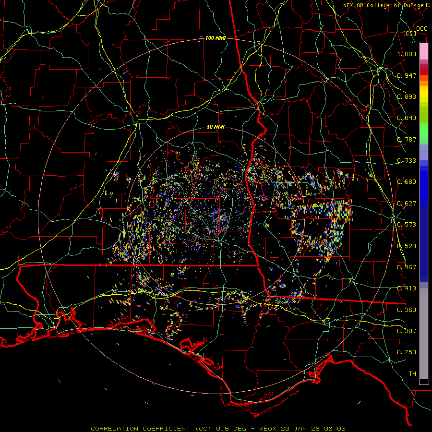Viewport: 432px width, 432px height.
Task: Click the DCC label above the color scale
Action: [x=421, y=29]
